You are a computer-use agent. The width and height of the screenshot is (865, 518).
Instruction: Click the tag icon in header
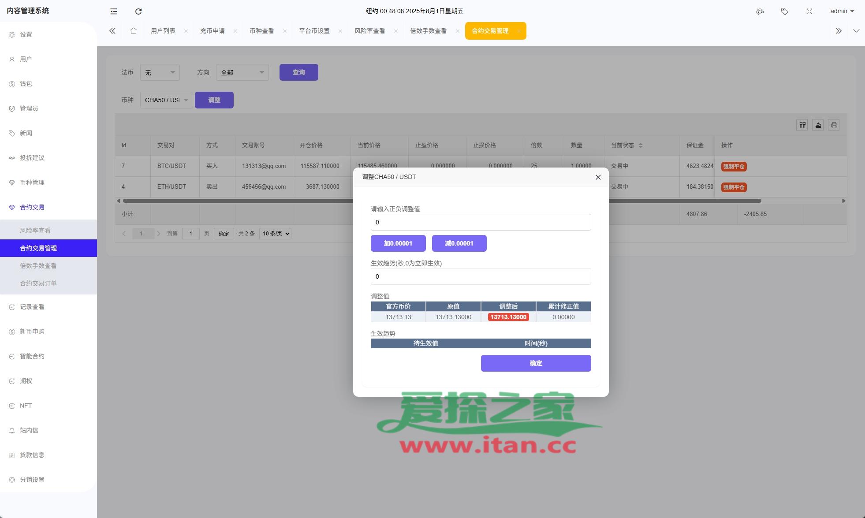point(784,11)
